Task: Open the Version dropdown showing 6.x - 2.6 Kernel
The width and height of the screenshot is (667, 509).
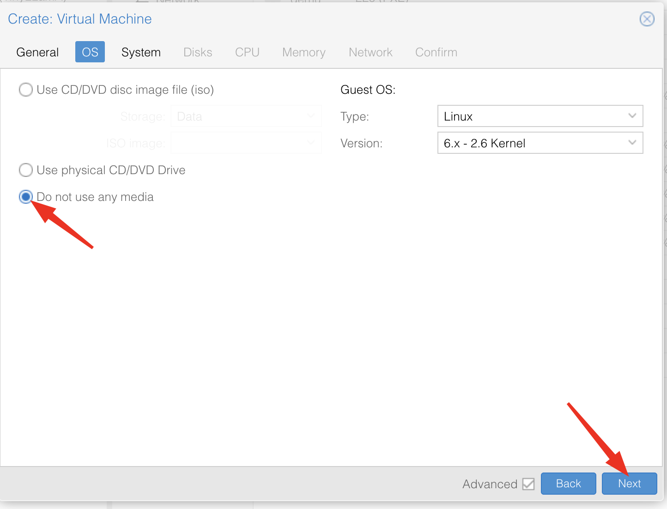Action: click(x=540, y=143)
